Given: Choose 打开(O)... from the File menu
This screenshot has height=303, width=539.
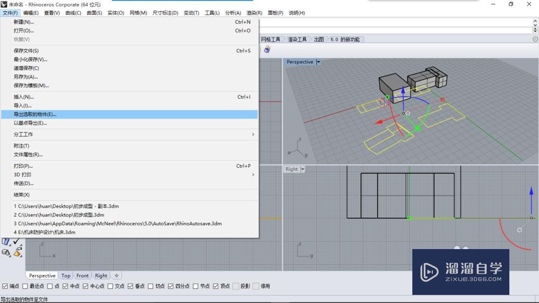Looking at the screenshot, I should pyautogui.click(x=129, y=31).
